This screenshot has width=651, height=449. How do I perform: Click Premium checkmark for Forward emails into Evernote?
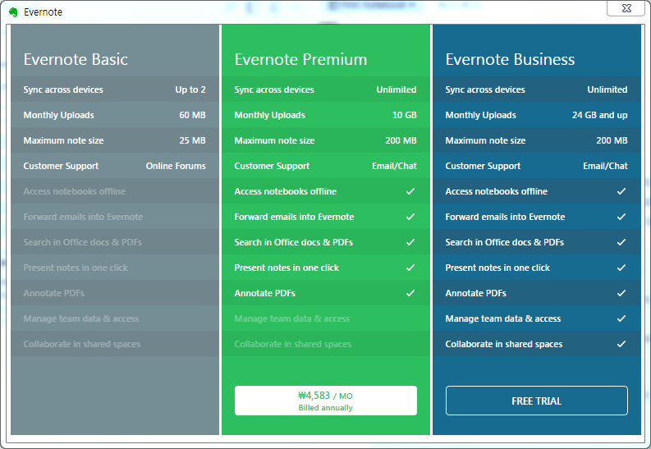pos(410,217)
